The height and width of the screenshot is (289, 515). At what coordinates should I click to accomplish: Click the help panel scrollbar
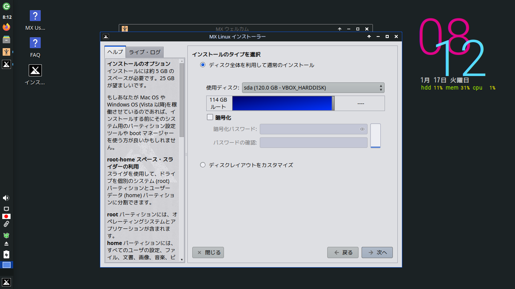click(x=182, y=101)
